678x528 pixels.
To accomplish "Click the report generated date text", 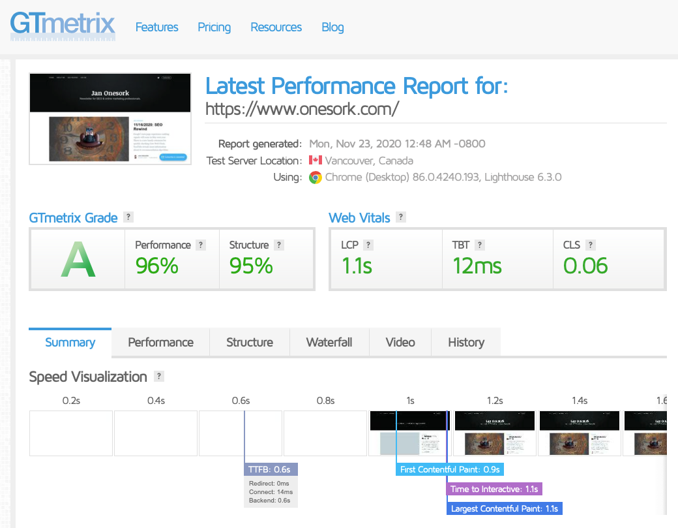I will pos(397,144).
